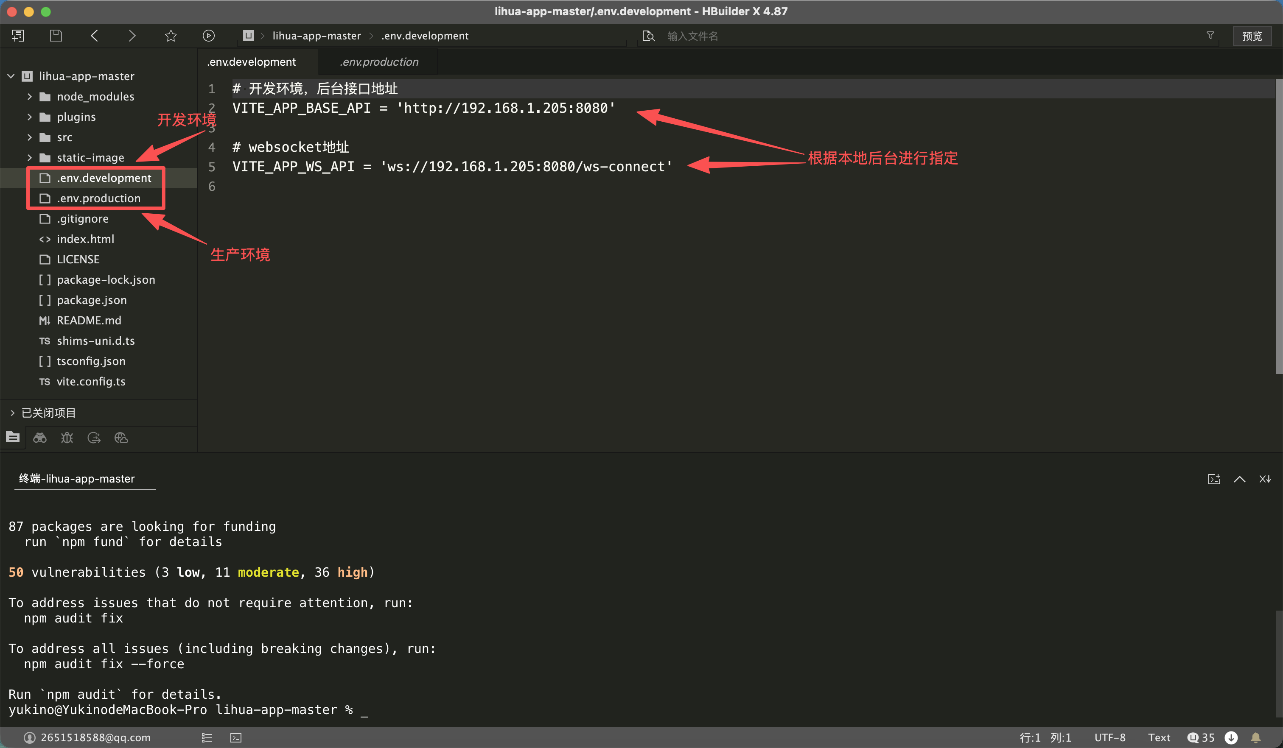Click the Save file toolbar icon
Viewport: 1283px width, 748px height.
pyautogui.click(x=56, y=36)
